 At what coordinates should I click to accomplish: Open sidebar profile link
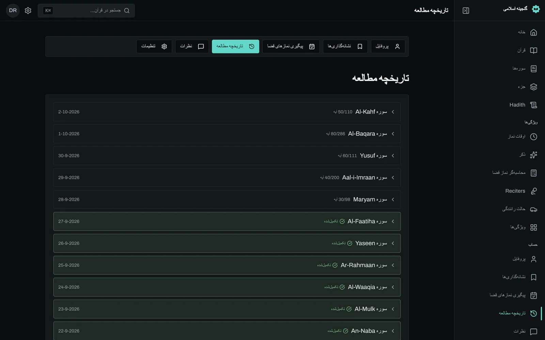(525, 259)
